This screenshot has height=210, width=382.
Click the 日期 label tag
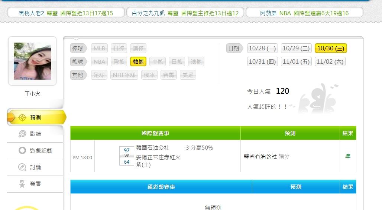click(234, 48)
